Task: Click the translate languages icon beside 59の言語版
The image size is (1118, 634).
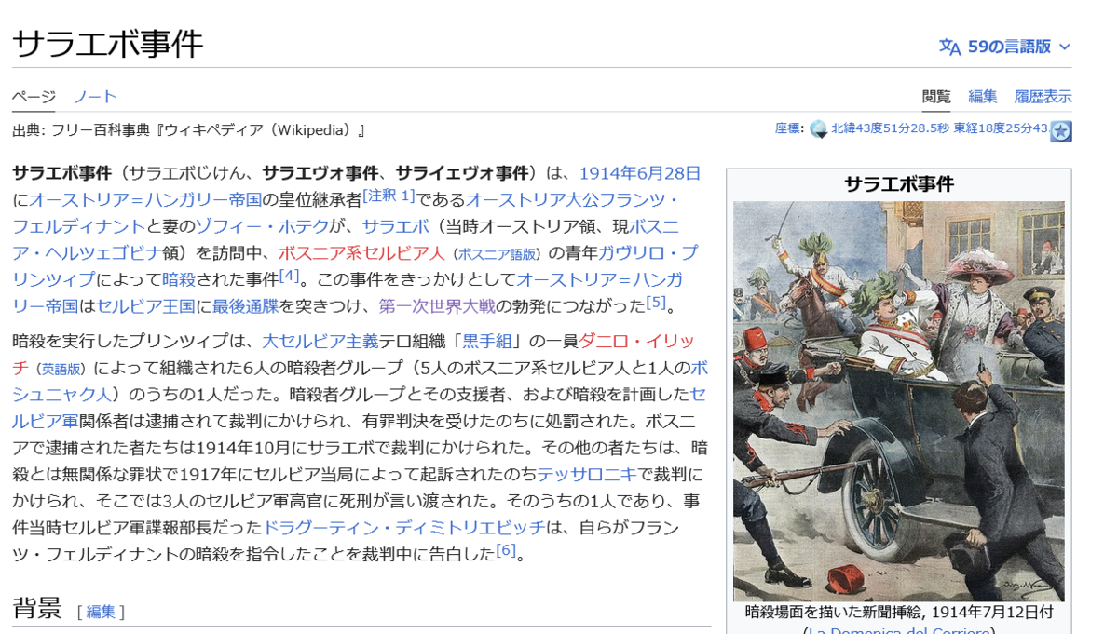Action: pos(949,47)
